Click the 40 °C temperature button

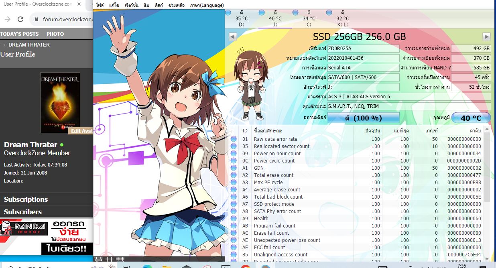pos(471,118)
